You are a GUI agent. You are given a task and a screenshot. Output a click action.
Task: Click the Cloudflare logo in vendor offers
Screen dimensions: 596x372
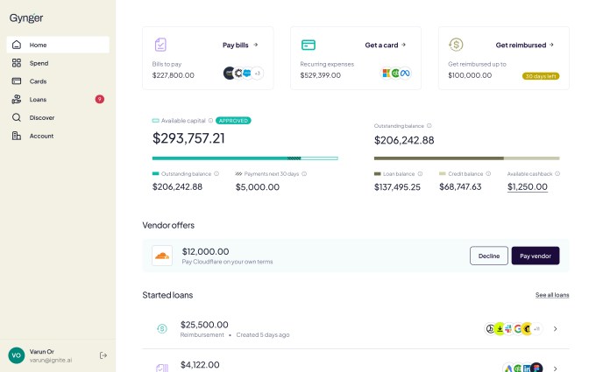point(162,256)
